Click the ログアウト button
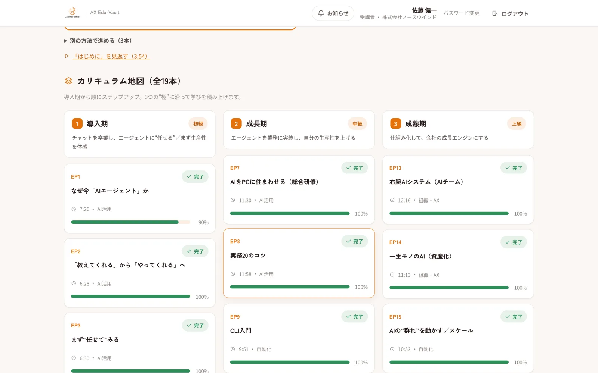Image resolution: width=598 pixels, height=373 pixels. (x=510, y=13)
